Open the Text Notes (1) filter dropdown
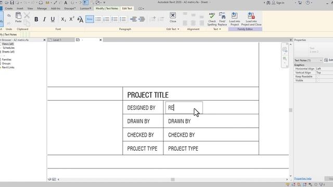Image resolution: width=333 pixels, height=187 pixels. 308,60
